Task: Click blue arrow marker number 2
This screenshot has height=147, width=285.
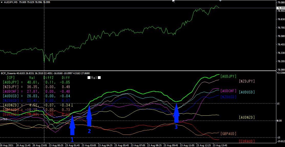Action: click(x=89, y=116)
